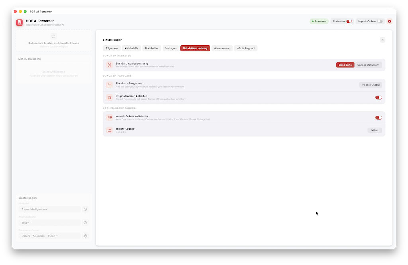Screen dimensions: 408x265
Task: Select the Datei-Verarbeitung tab
Action: 195,49
